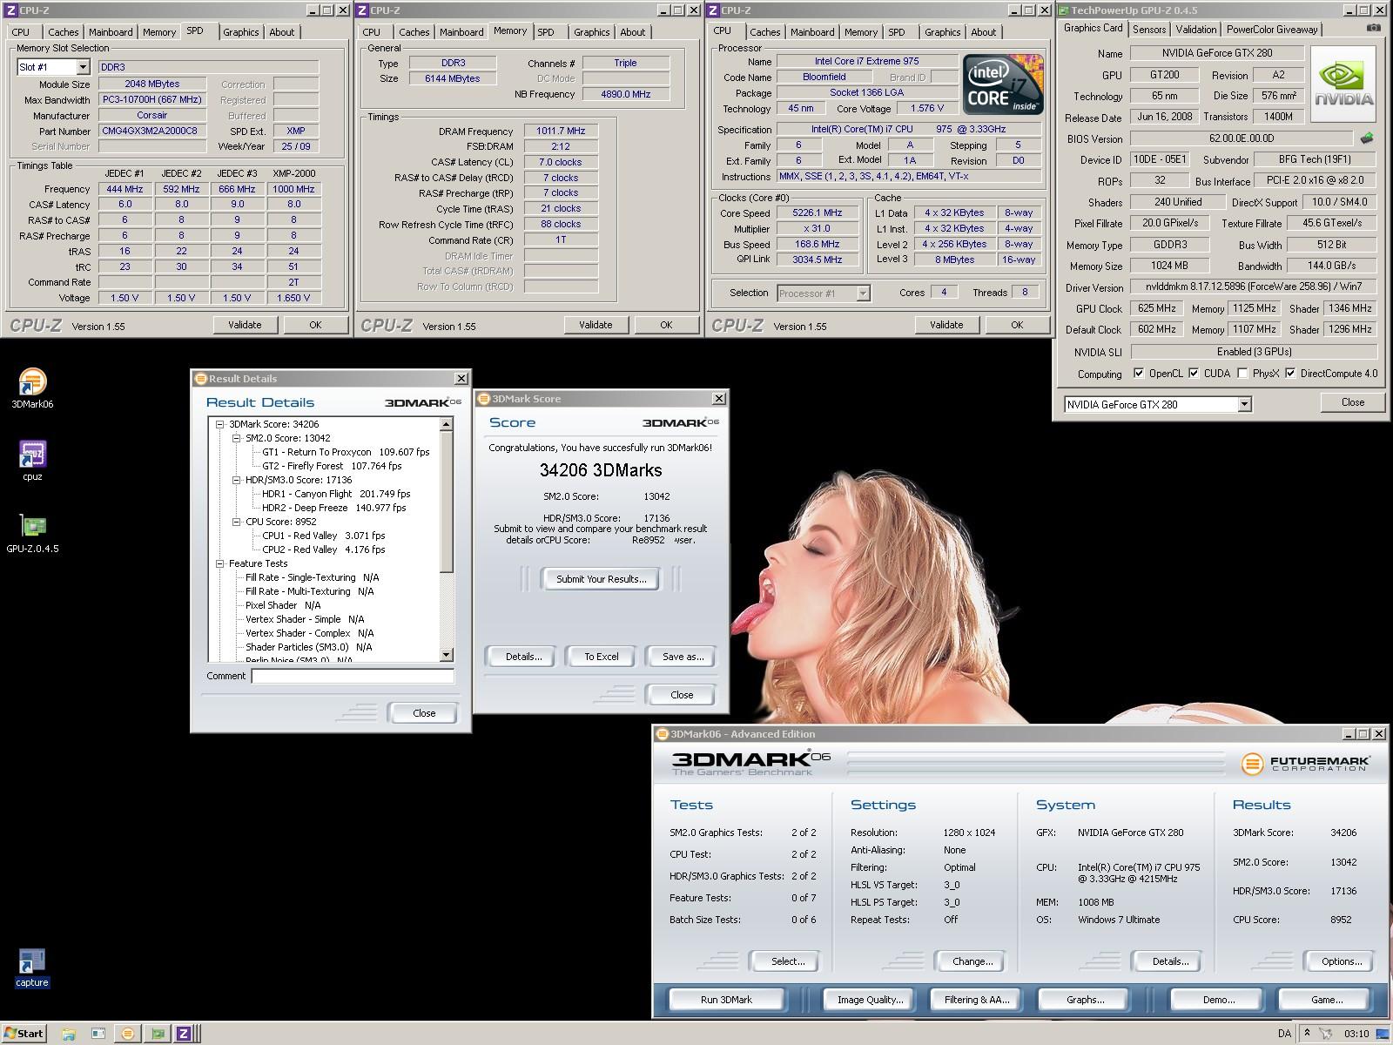Click Options... under Results in 3DMark06
The image size is (1393, 1045).
pyautogui.click(x=1342, y=961)
